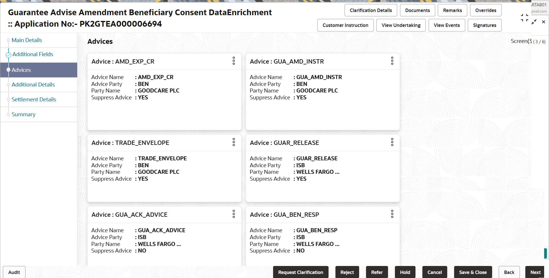
Task: Open Customer Instruction
Action: 345,25
